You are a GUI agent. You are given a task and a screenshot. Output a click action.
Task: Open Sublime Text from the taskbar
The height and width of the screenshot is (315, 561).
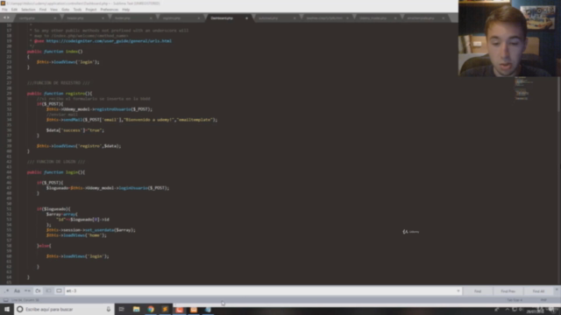tap(165, 309)
